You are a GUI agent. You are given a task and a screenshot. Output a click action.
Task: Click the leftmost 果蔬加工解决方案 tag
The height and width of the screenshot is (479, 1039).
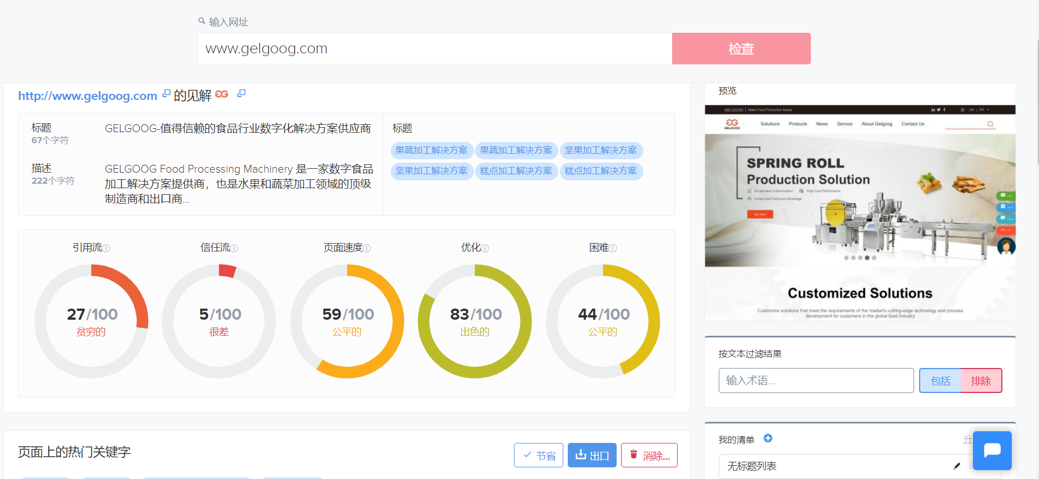point(432,150)
